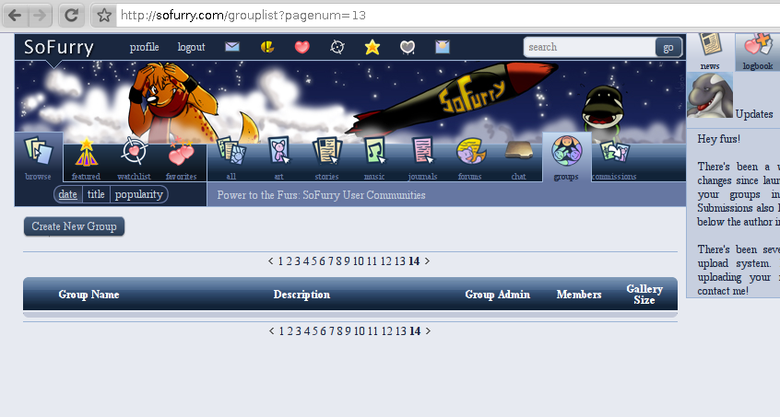
Task: Go to page 1 in top pagination
Action: tap(280, 261)
